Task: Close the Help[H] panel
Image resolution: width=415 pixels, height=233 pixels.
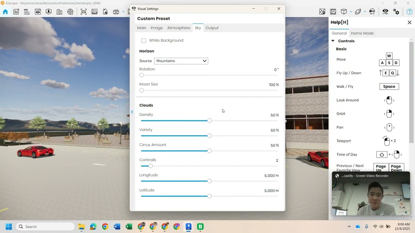Action: pyautogui.click(x=409, y=22)
